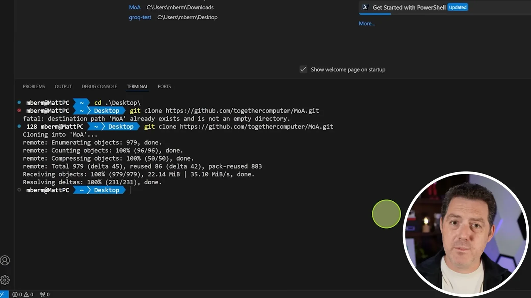Switch to the OUTPUT panel tab

[x=63, y=86]
